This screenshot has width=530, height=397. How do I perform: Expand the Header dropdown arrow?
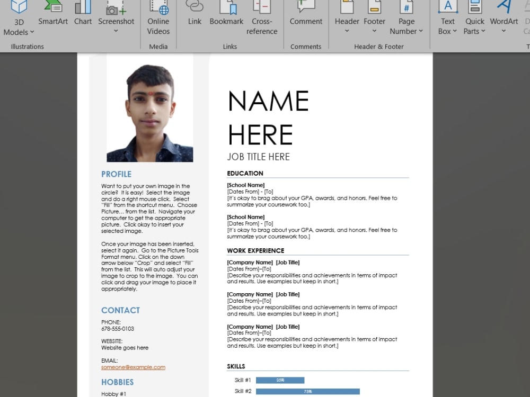tap(347, 31)
